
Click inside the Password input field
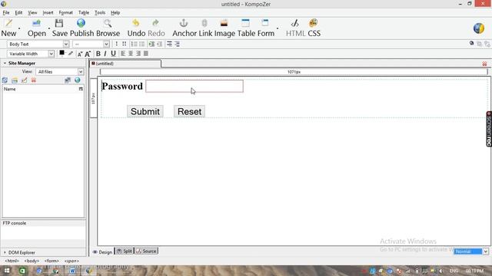pyautogui.click(x=194, y=86)
